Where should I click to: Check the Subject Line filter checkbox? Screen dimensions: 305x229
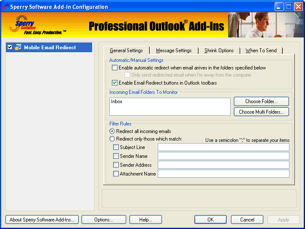(x=116, y=147)
